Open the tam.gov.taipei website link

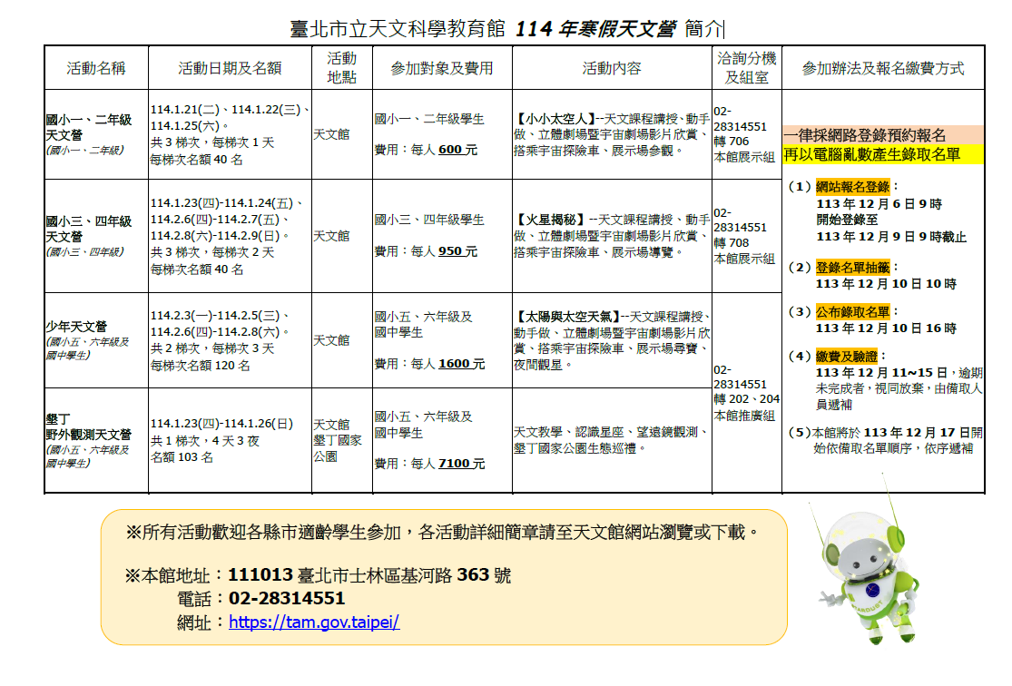(x=314, y=622)
